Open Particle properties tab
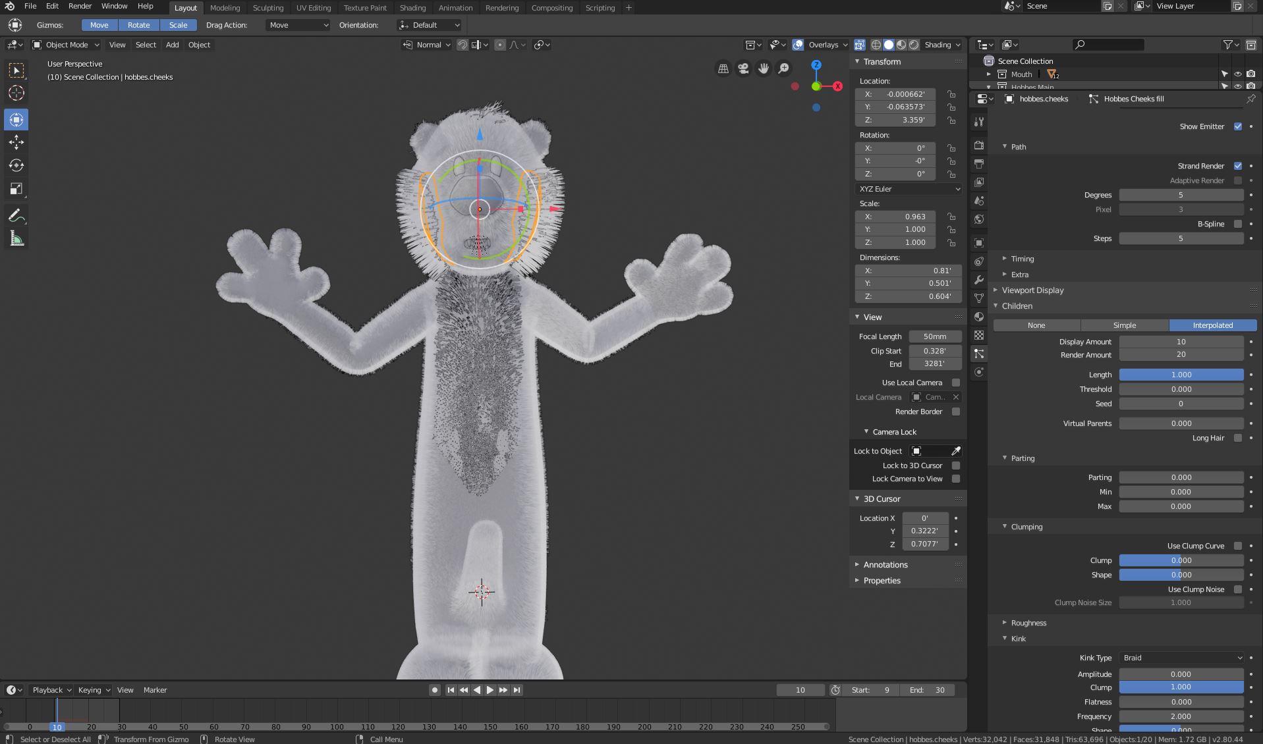1263x744 pixels. coord(979,354)
